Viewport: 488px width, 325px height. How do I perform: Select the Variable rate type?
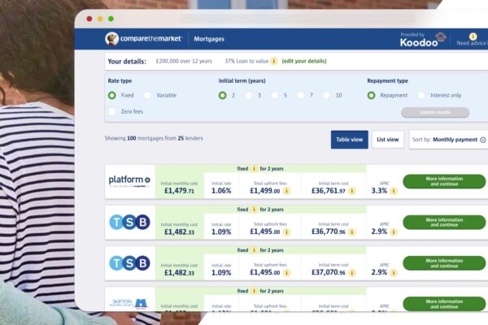pos(147,95)
